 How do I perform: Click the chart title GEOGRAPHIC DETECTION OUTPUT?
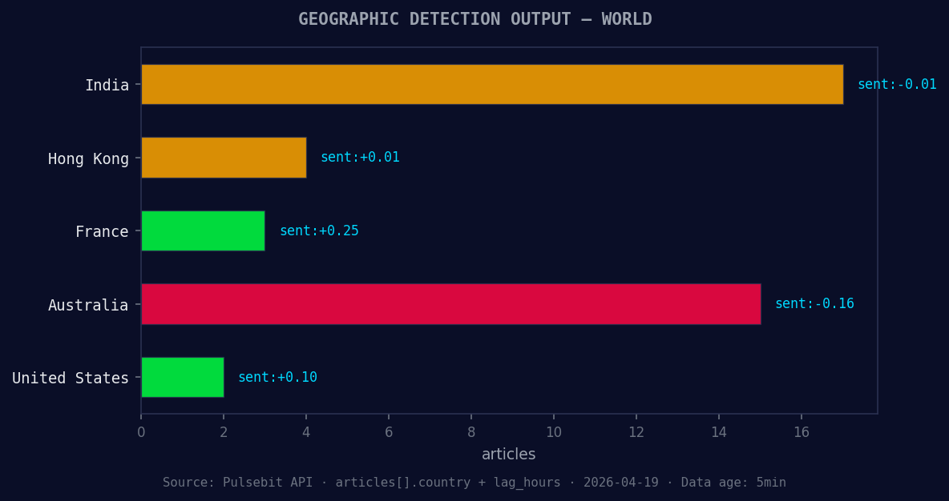(474, 18)
